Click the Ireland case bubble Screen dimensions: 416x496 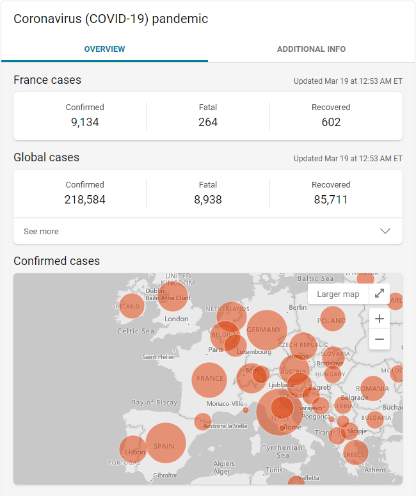(131, 306)
